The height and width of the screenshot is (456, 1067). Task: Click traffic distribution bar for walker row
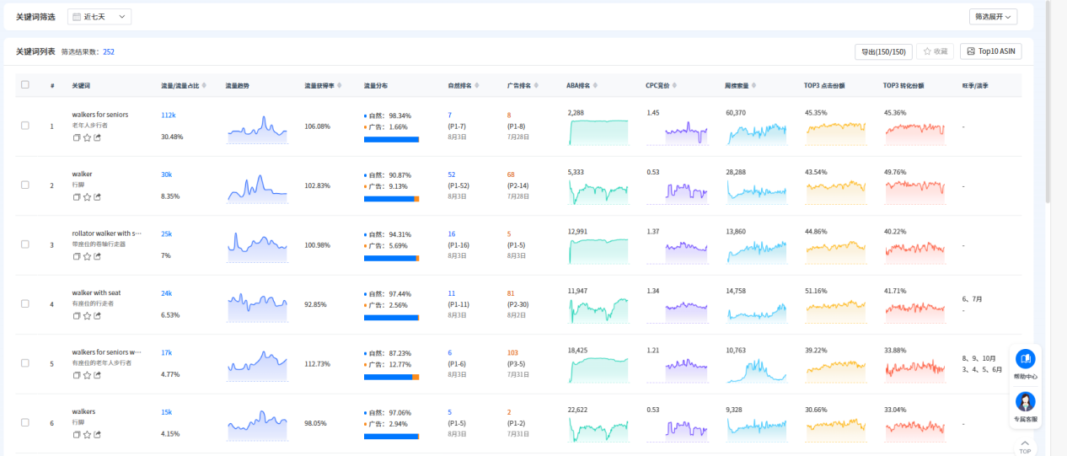391,199
